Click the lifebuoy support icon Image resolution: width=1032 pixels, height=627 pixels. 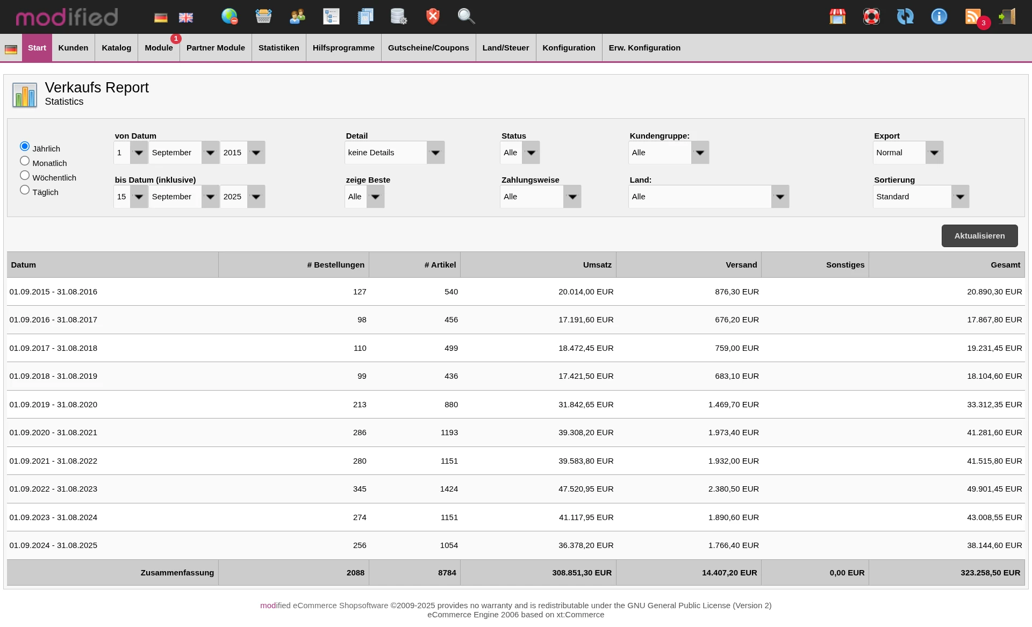coord(871,16)
